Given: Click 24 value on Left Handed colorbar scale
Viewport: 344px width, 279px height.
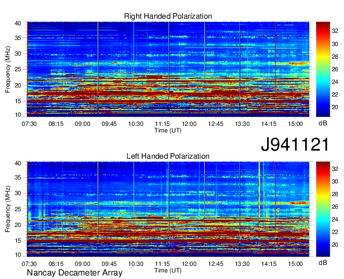Looking at the screenshot, I should (x=335, y=219).
